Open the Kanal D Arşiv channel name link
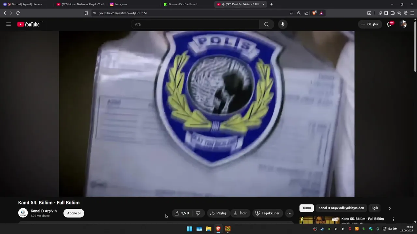The image size is (417, 234). [x=42, y=211]
